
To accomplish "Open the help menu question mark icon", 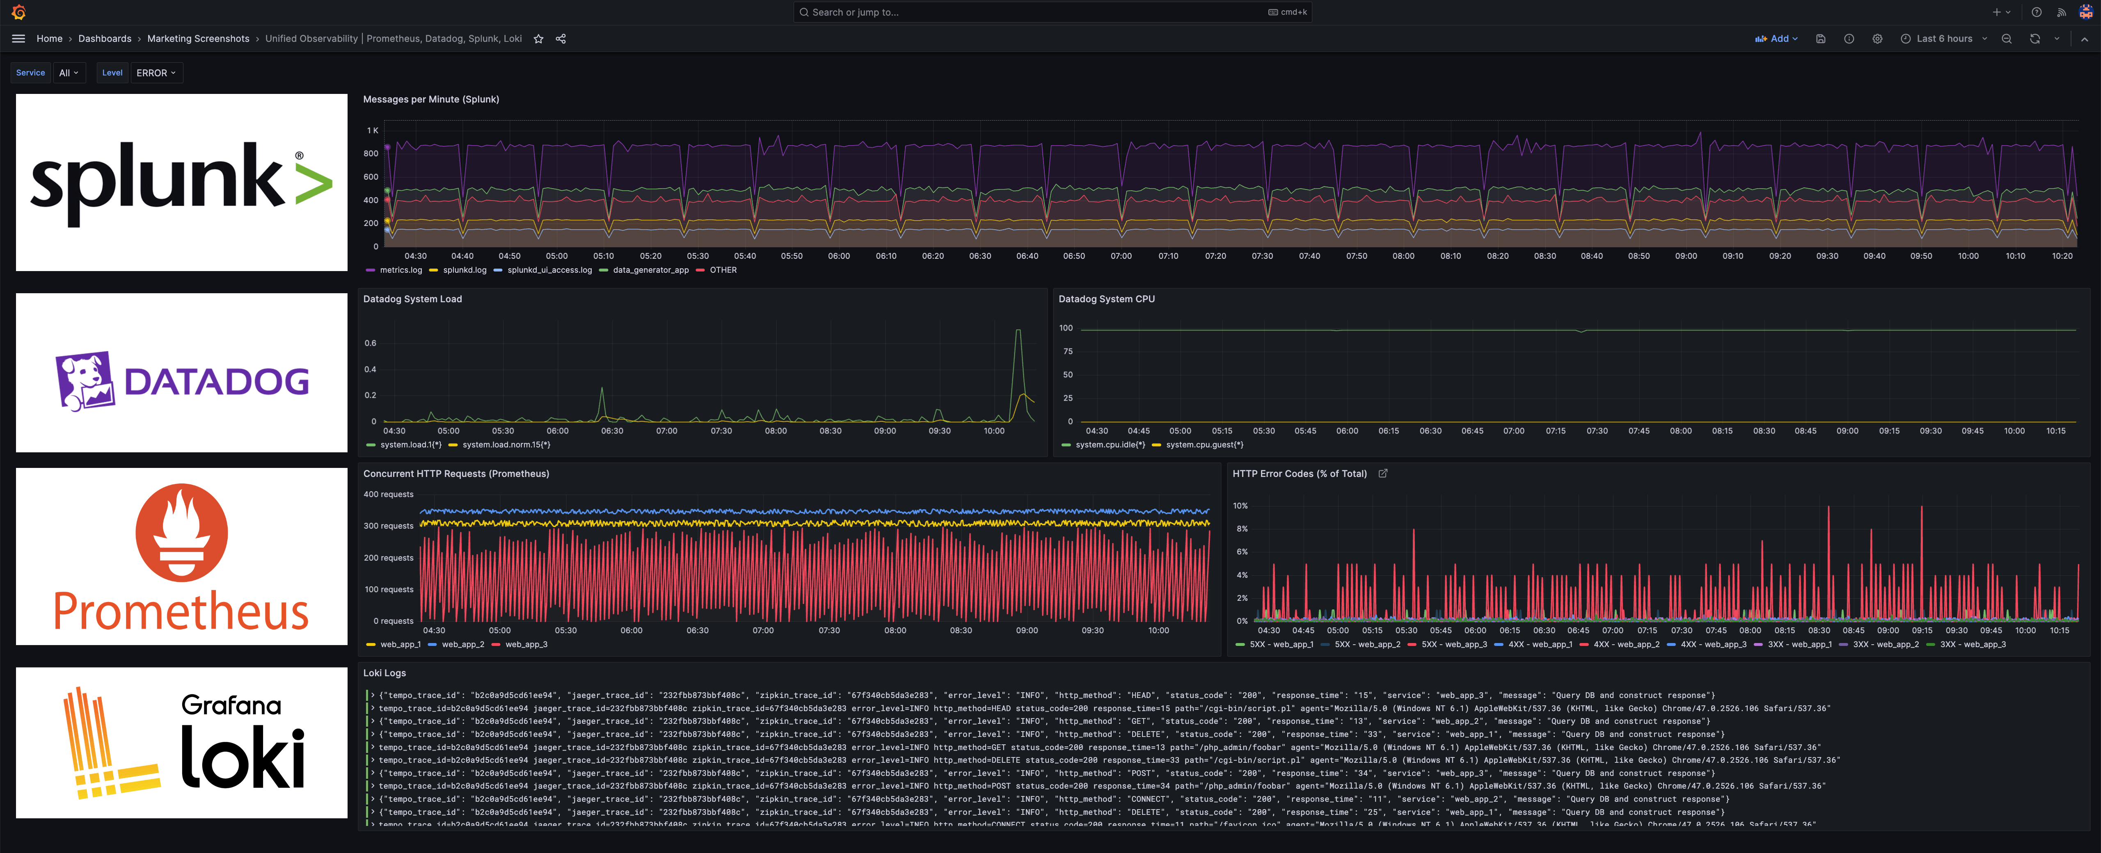I will (x=2036, y=11).
